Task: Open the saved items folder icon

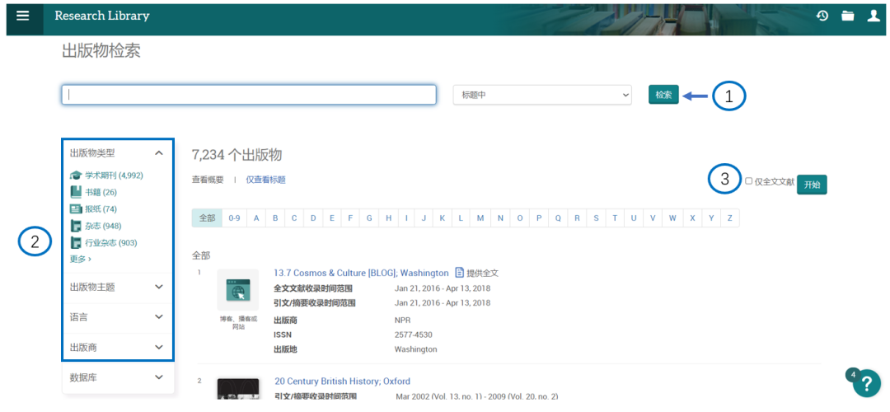Action: coord(847,16)
